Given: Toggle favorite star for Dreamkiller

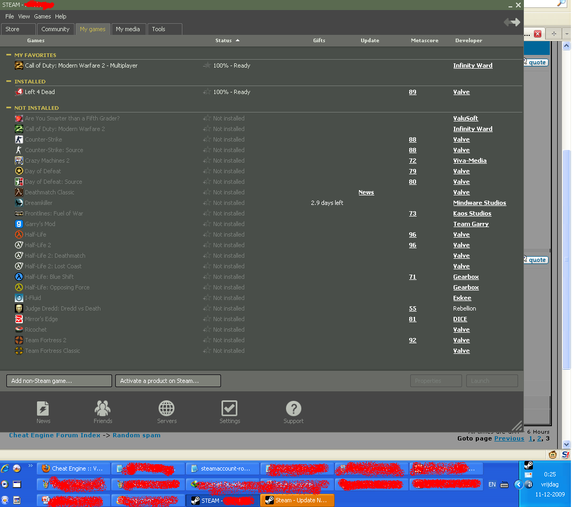Looking at the screenshot, I should point(207,203).
